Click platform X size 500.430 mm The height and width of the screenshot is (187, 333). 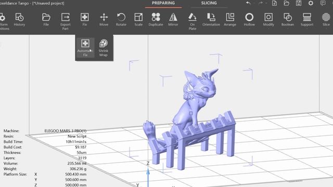75,175
